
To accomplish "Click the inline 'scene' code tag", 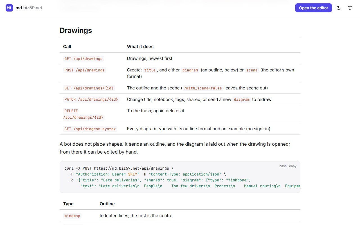I will point(252,70).
